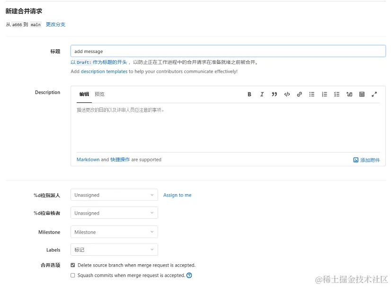
Task: Click the Assign to me link
Action: click(x=178, y=195)
